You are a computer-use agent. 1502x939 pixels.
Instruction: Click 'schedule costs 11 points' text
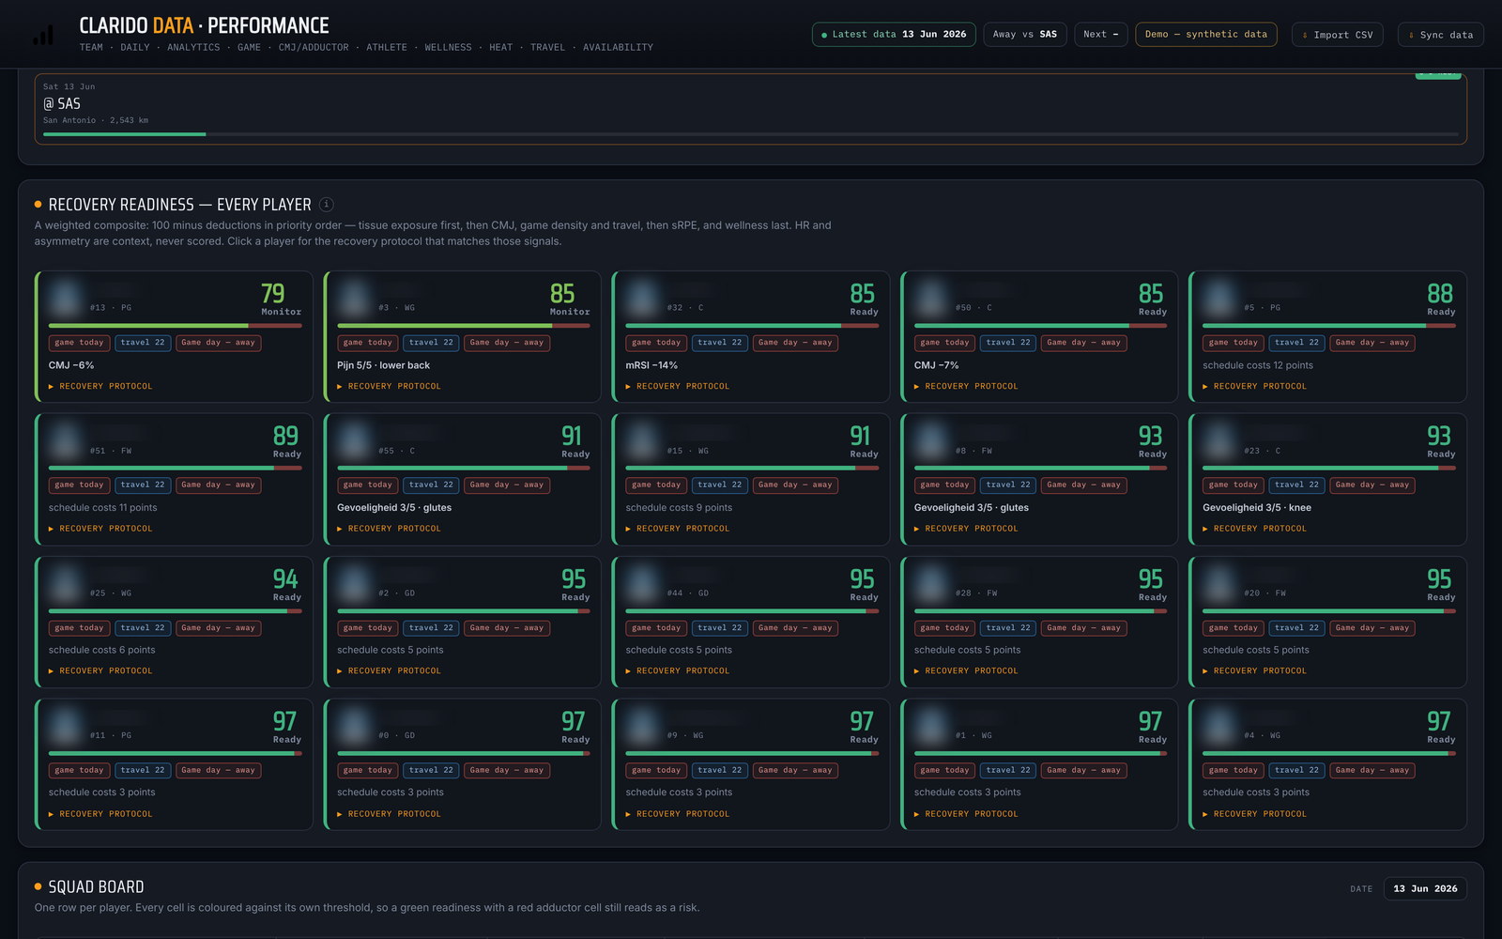coord(102,508)
